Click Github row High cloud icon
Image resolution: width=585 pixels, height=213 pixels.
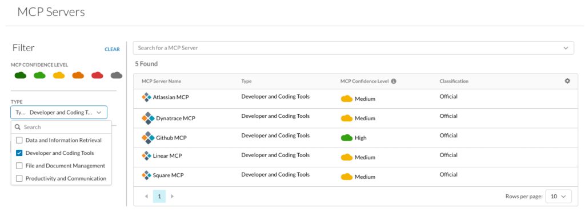coord(347,138)
